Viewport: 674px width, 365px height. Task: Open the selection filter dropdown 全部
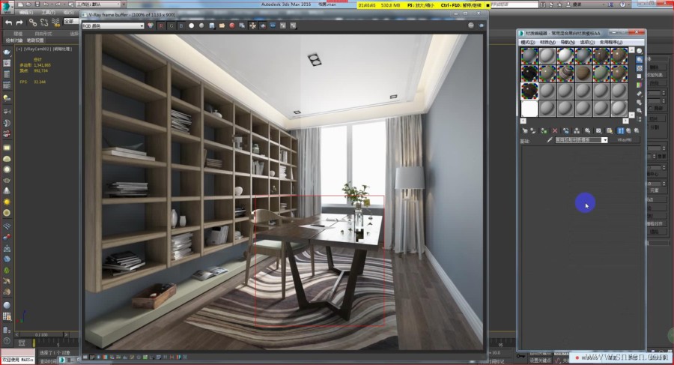tap(72, 21)
